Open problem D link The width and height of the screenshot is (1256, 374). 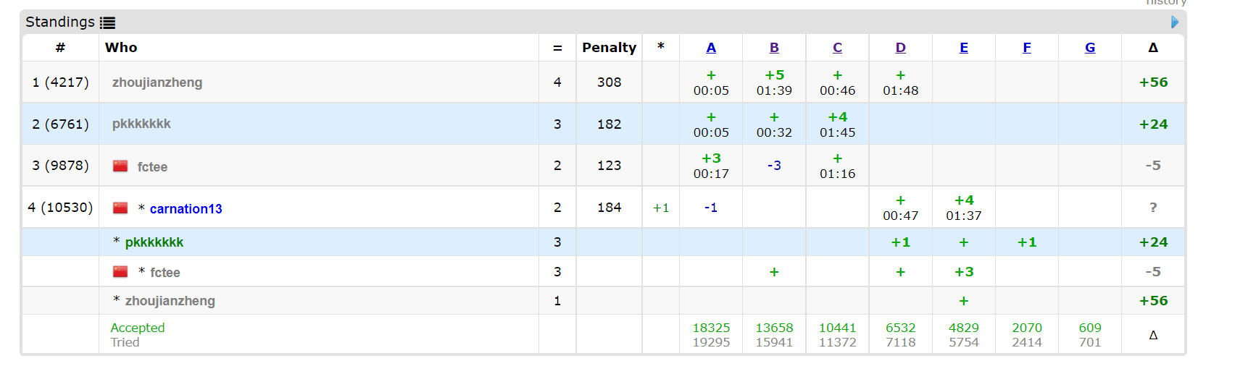pos(900,48)
